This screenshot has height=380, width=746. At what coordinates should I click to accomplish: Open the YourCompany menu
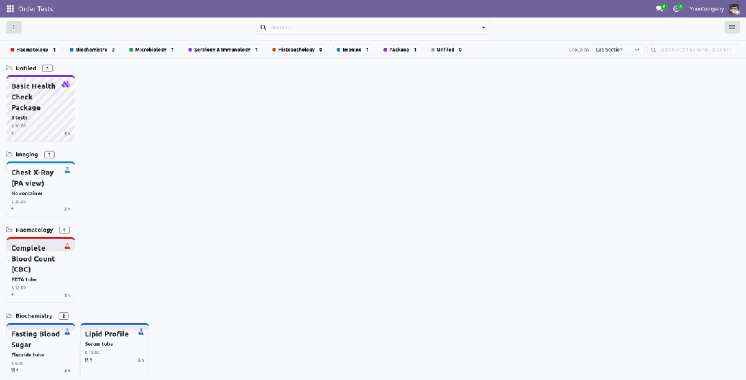click(706, 9)
